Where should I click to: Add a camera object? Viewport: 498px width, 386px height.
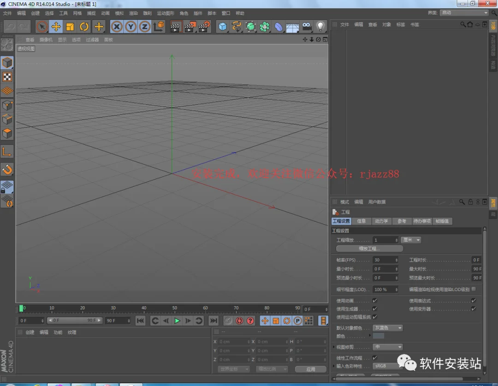(307, 27)
